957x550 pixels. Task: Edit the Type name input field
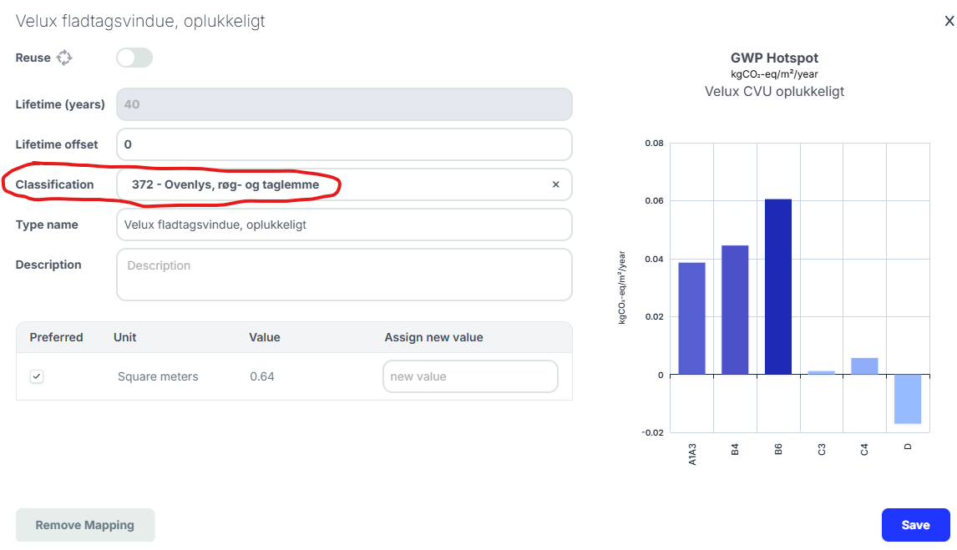point(344,225)
